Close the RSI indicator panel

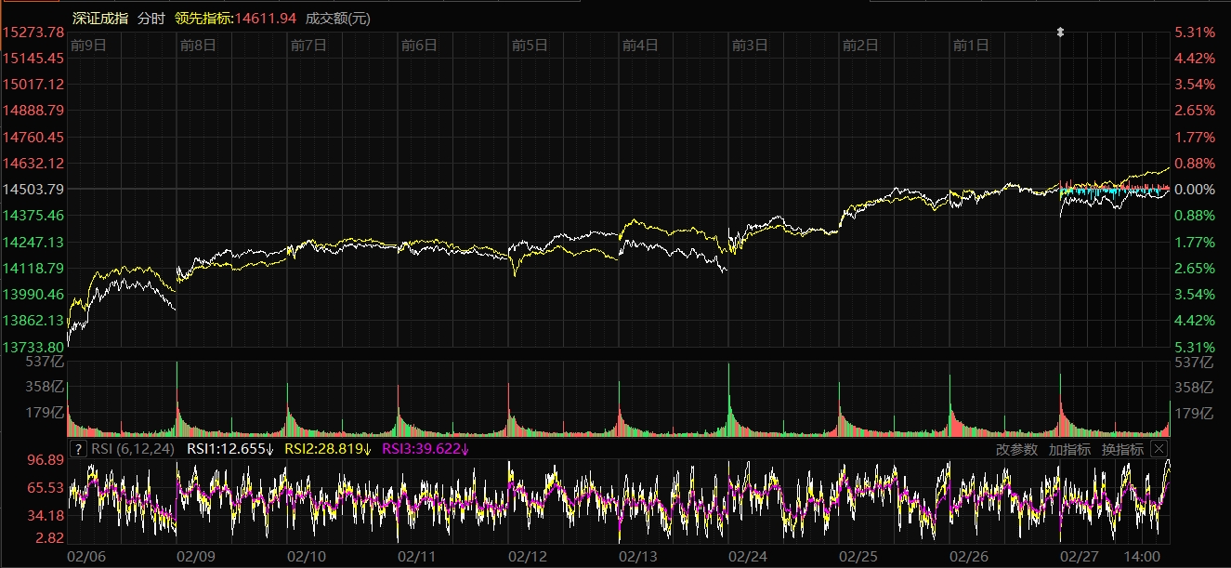[x=1159, y=449]
